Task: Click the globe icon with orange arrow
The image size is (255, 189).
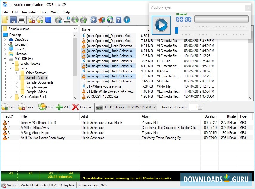Action: click(102, 20)
